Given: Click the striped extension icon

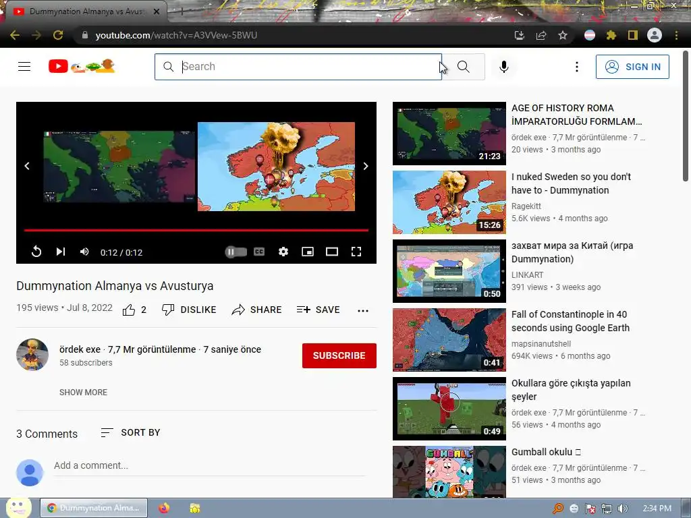Looking at the screenshot, I should 589,35.
